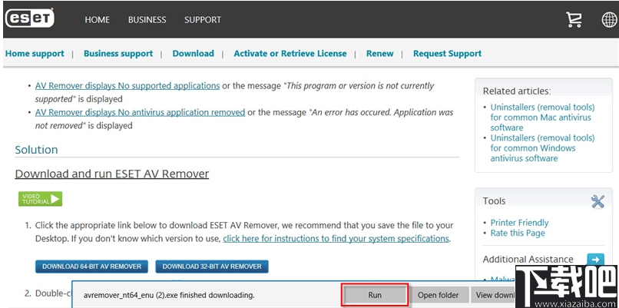Click 'avremover_nt64_enu (2).exe finished downloading' text
This screenshot has height=308, width=619.
coord(169,295)
